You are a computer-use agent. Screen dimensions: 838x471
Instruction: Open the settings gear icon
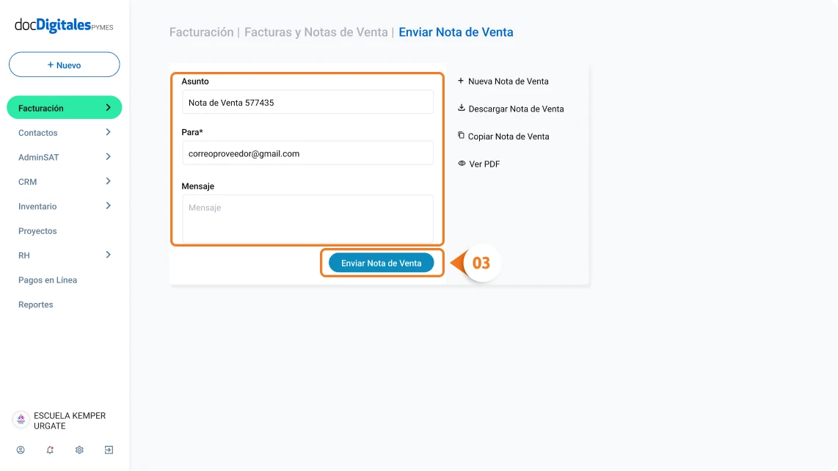point(79,450)
